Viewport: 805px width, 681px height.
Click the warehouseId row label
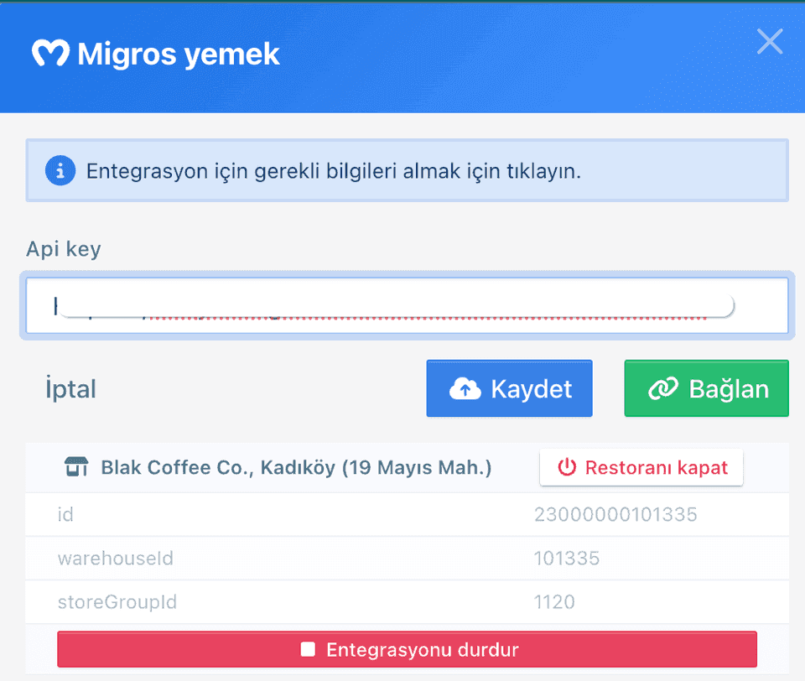tap(116, 559)
